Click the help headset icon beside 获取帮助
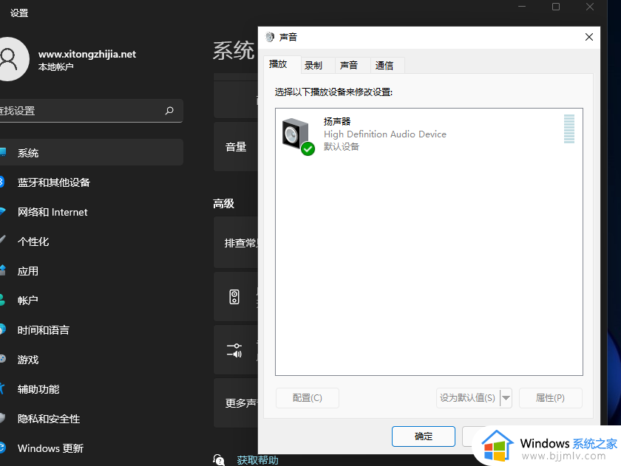Screen dimensions: 621x466 click(219, 459)
